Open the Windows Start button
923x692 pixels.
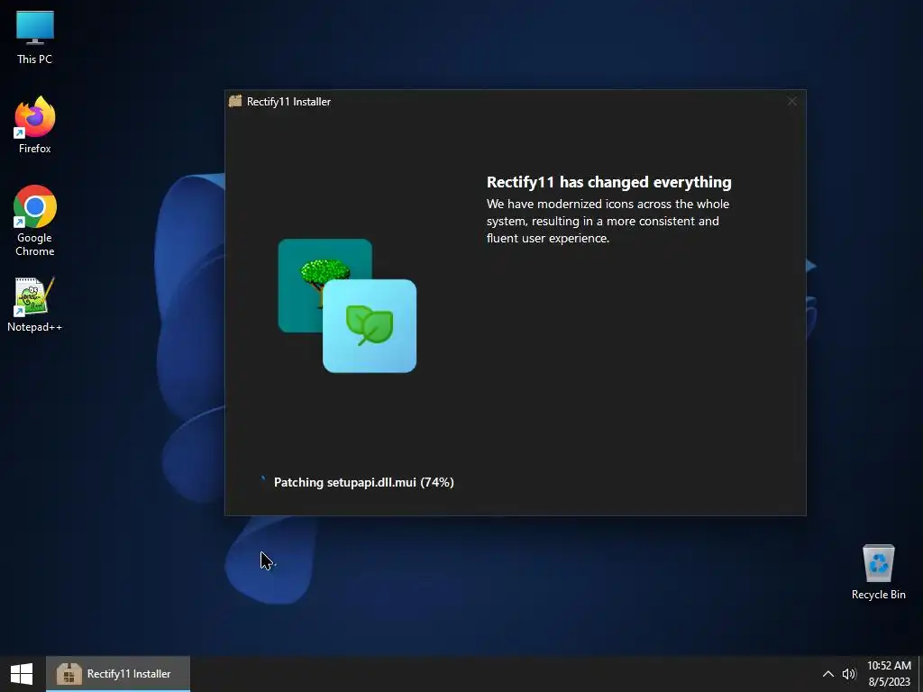[22, 674]
